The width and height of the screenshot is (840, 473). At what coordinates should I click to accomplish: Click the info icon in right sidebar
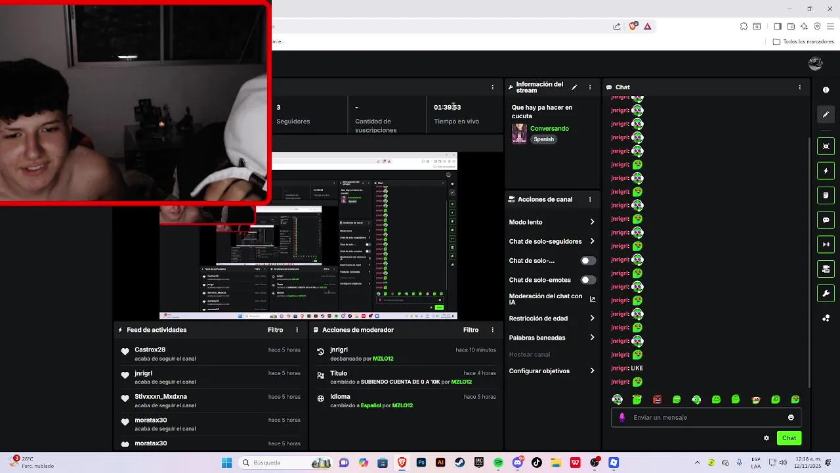click(x=826, y=89)
